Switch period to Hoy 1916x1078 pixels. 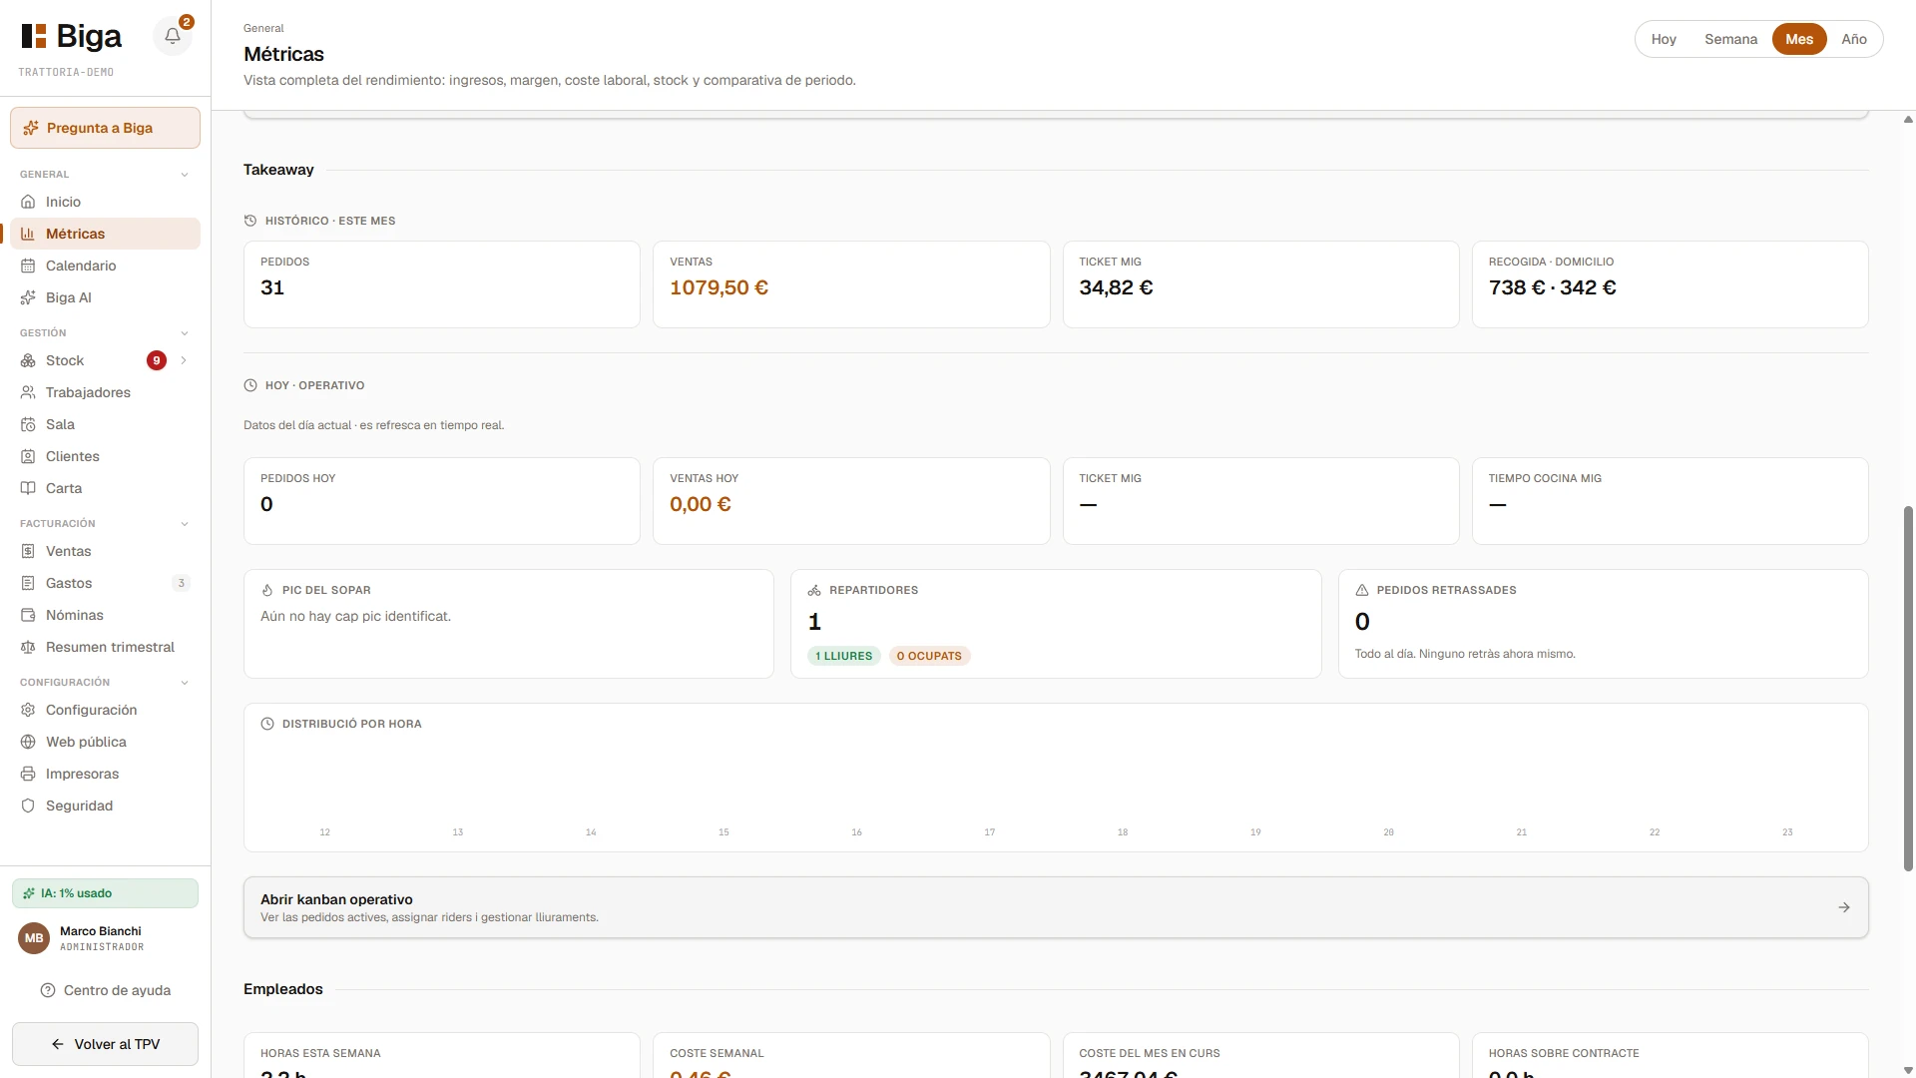[x=1664, y=39]
